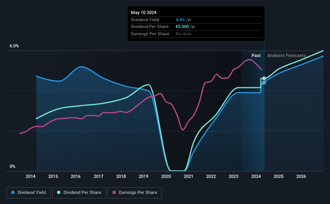
Task: Click the pink Earnings Per Share legend dot
Action: tap(114, 192)
